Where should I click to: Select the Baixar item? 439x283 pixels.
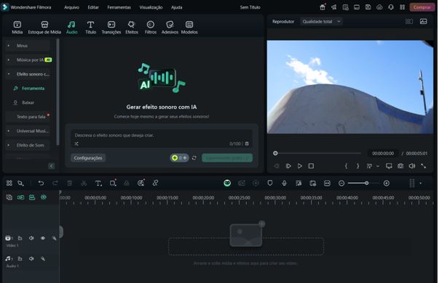pos(24,102)
